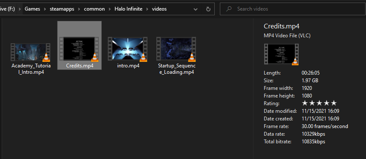Viewport: 366px width, 159px height.
Task: Select the Academy_Tutorial_Intro.mp4 video thumbnail
Action: click(31, 53)
